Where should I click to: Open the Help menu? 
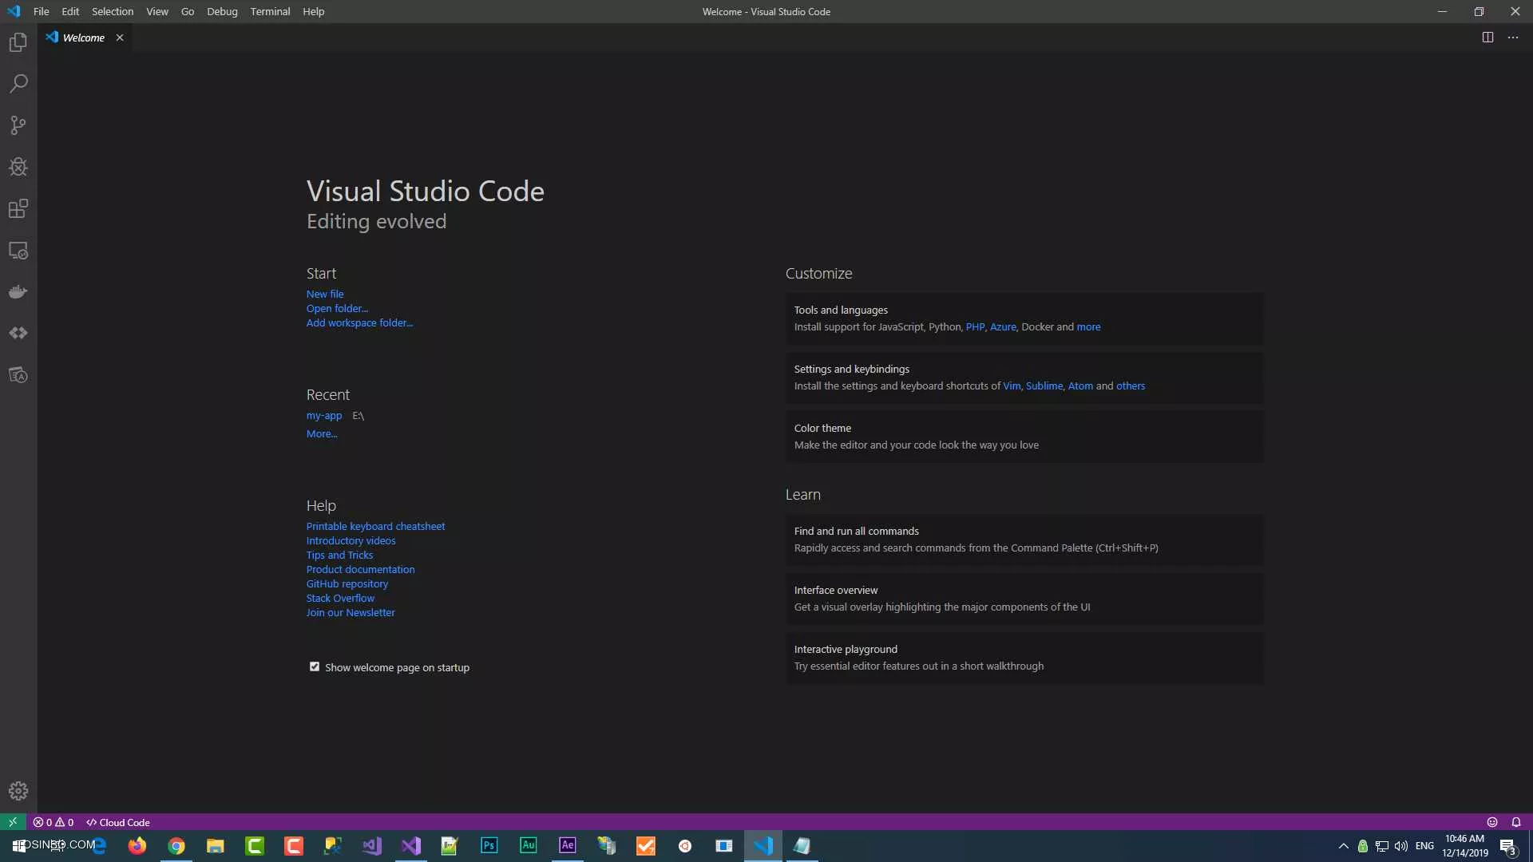point(314,11)
